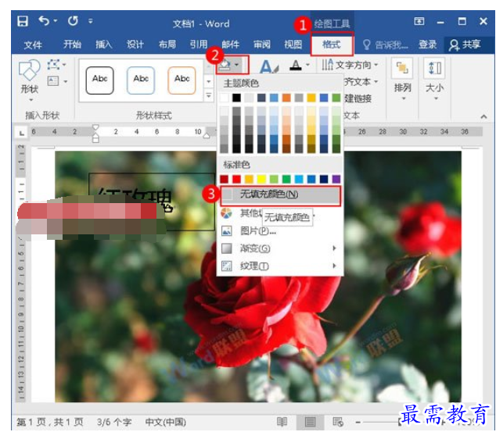Pick the purple standard color swatch
Image resolution: width=496 pixels, height=439 pixels.
click(336, 180)
